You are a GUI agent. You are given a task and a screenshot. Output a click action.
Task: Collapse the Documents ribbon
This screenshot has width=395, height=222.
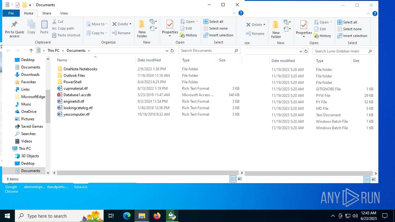234,13
